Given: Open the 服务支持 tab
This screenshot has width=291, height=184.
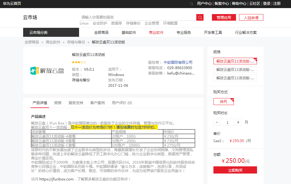Looking at the screenshot, I should pyautogui.click(x=76, y=103).
